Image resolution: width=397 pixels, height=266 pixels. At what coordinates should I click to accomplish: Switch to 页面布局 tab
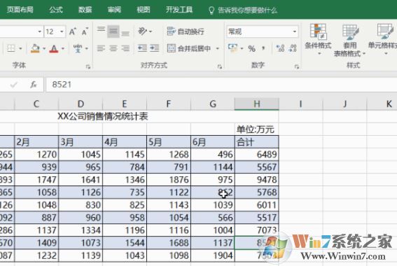point(20,10)
